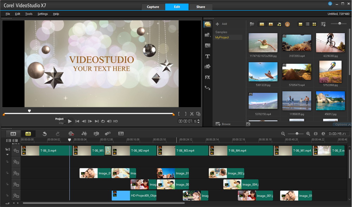Screen dimensions: 352x207
Task: Step to the previous frame
Action: coord(84,121)
